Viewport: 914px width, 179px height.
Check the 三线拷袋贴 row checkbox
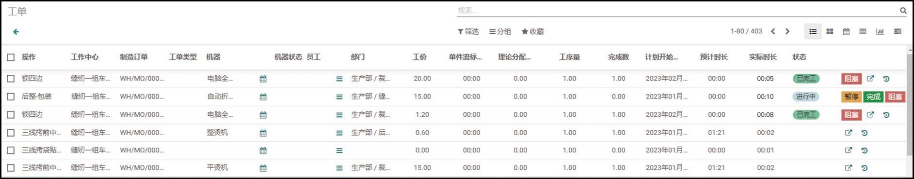tap(11, 150)
